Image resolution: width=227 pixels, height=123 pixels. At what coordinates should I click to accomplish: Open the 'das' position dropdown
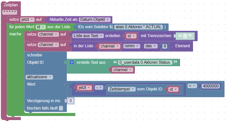[x=151, y=46]
